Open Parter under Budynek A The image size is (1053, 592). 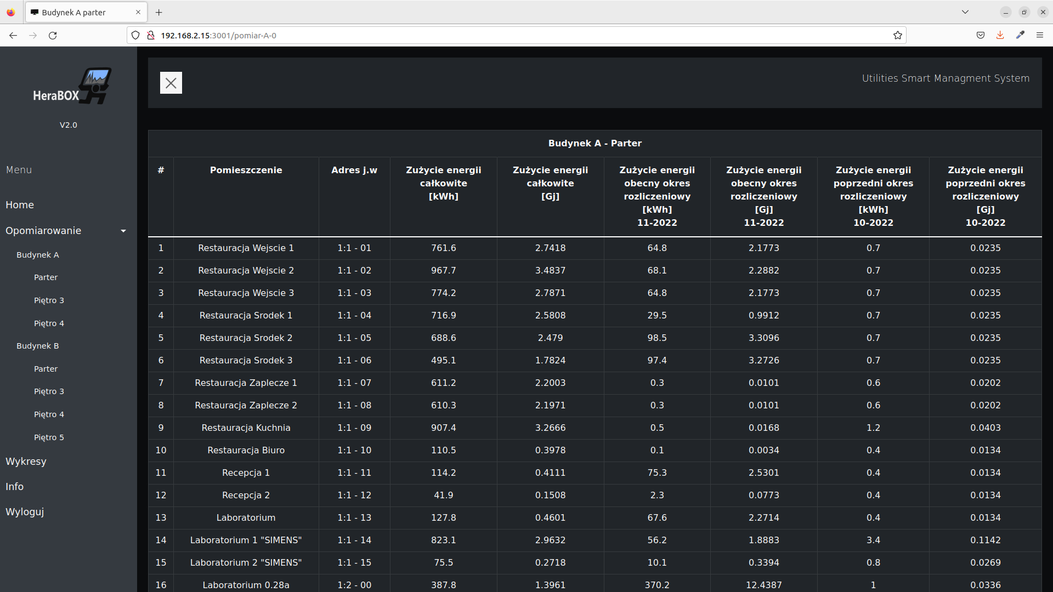pos(46,277)
